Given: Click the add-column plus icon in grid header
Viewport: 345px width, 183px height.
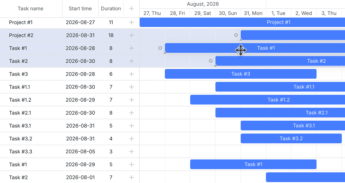Looking at the screenshot, I should click(131, 8).
